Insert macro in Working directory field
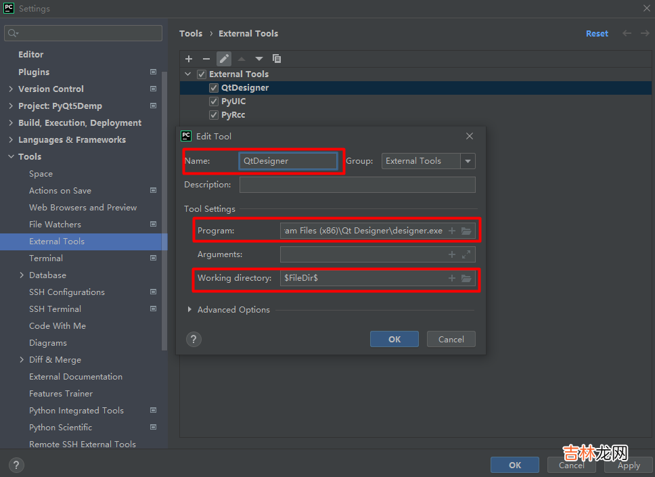Screen dimensions: 655x477 452,278
